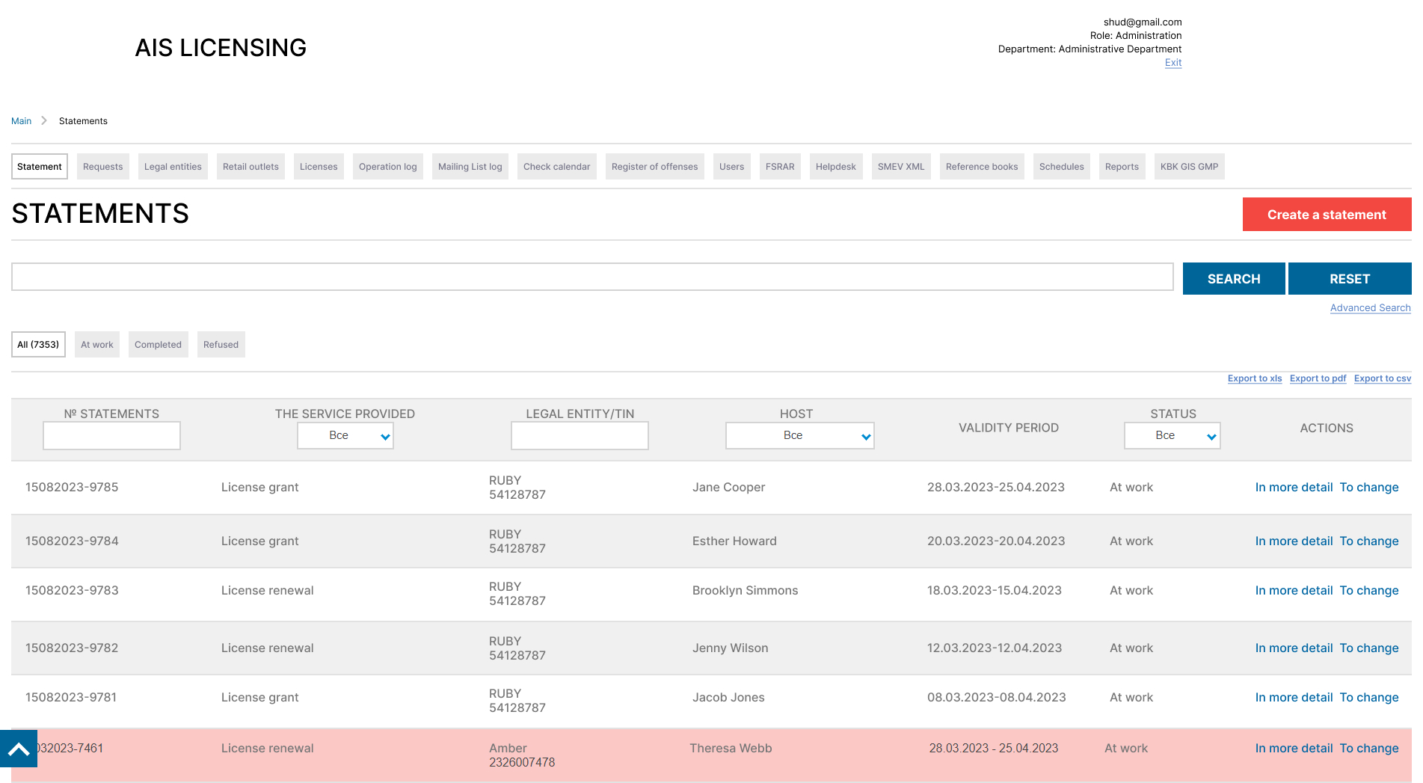The height and width of the screenshot is (783, 1423).
Task: Open the Schedules tab
Action: pos(1062,166)
